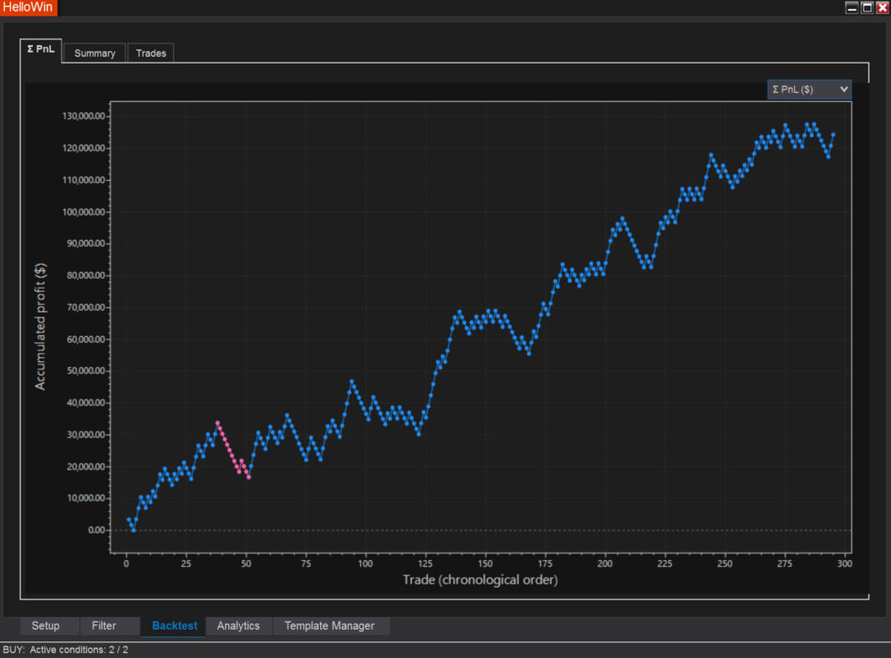Go to the Setup tab
Screen dimensions: 891x658
click(x=46, y=625)
